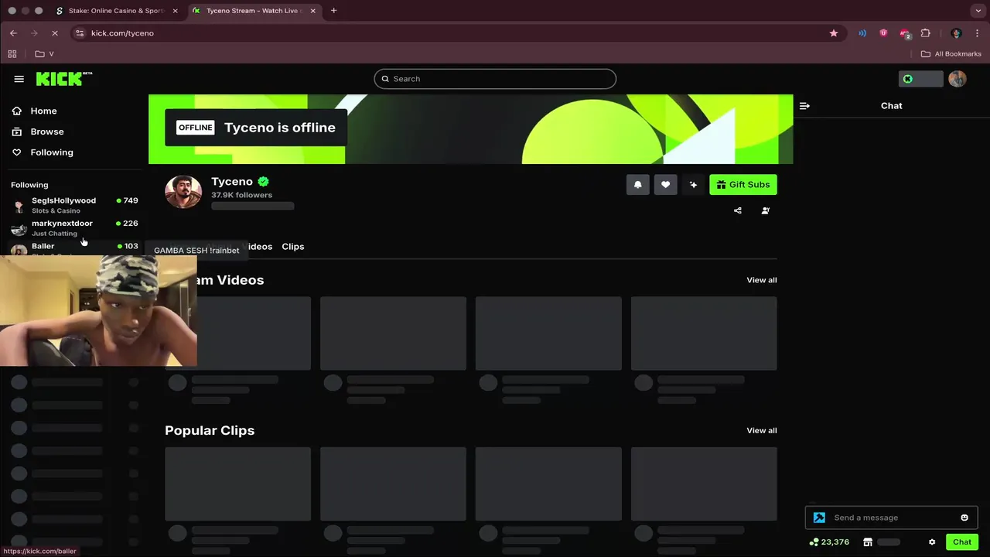The height and width of the screenshot is (557, 990).
Task: Collapse the Chat panel with the arrow icon
Action: point(804,106)
